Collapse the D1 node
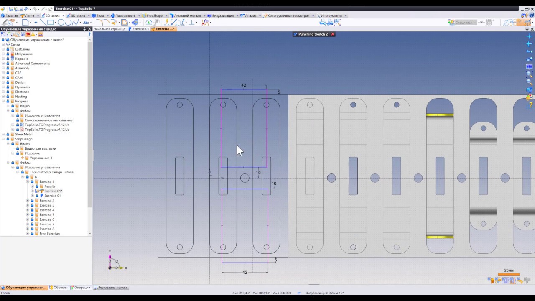Image resolution: width=535 pixels, height=301 pixels. point(23,177)
